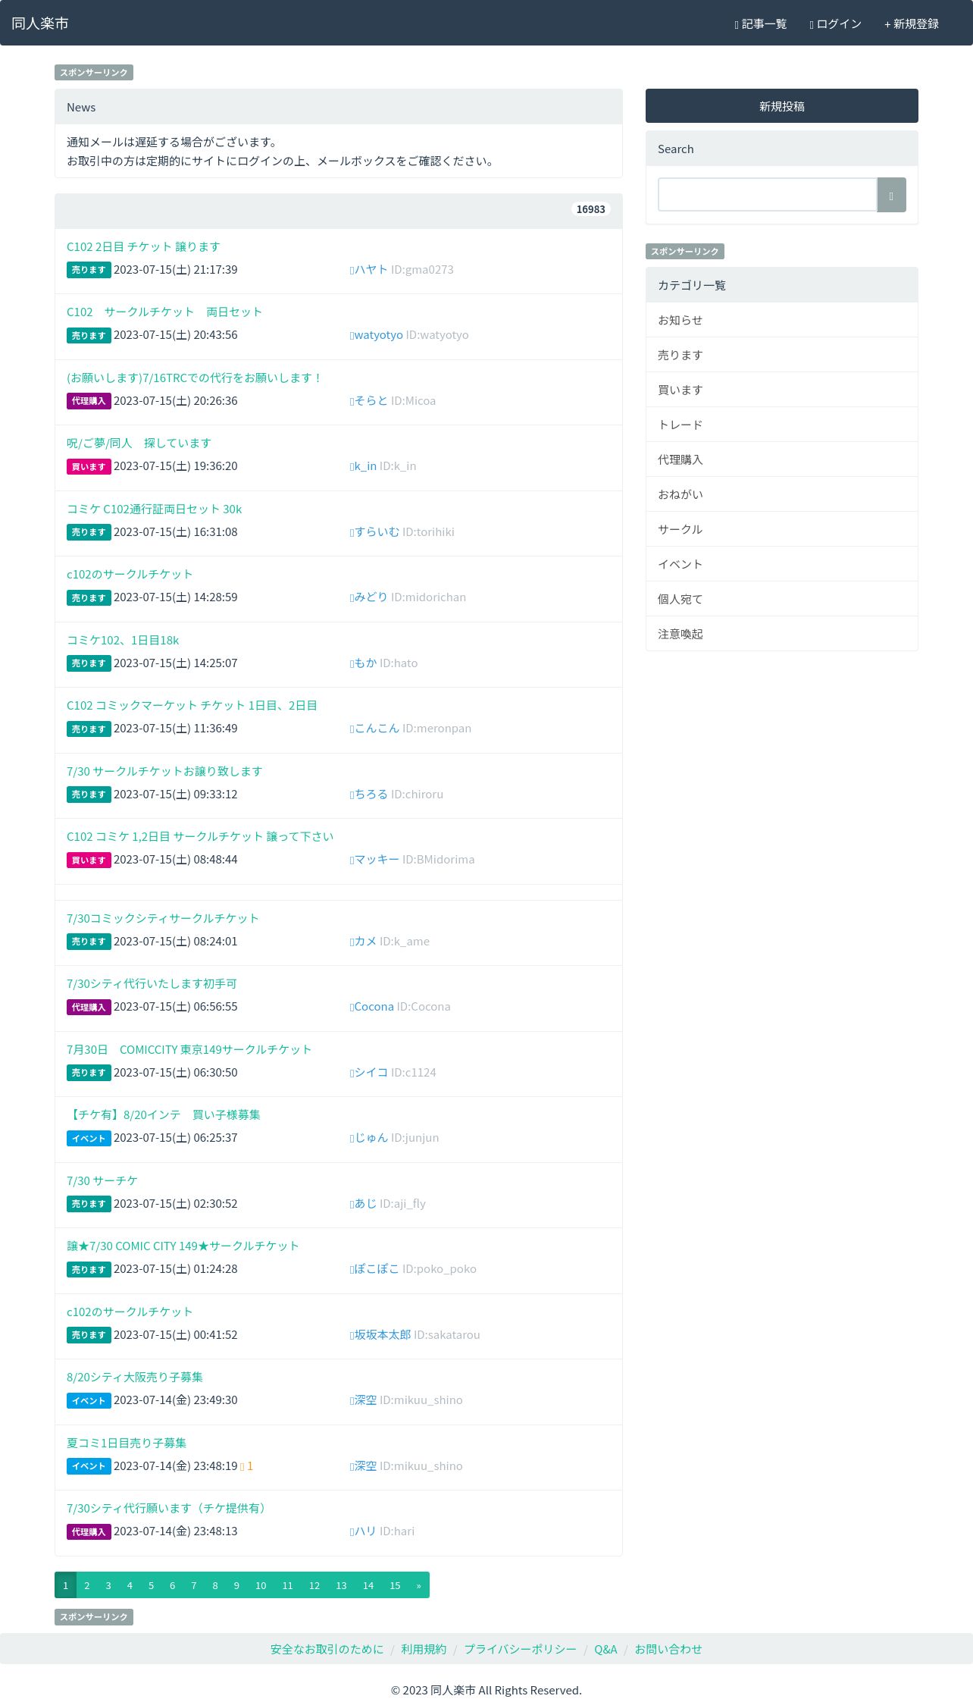Screen dimensions: 973x1699
Task: Open the 代理購入 category in sidebar
Action: [x=782, y=459]
